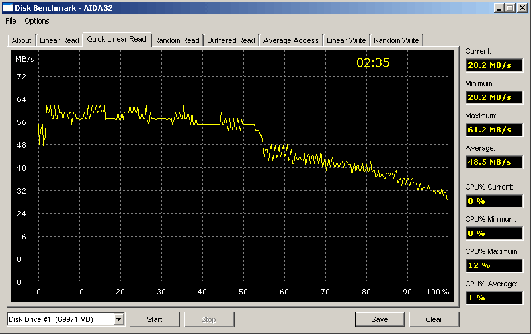
Task: Click the CPU% Current value field
Action: (x=494, y=201)
